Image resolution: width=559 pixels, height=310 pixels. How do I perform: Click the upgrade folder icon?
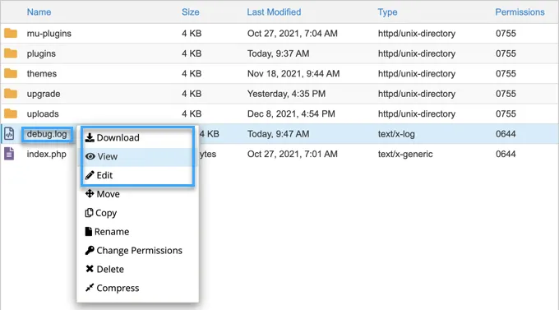(x=11, y=94)
